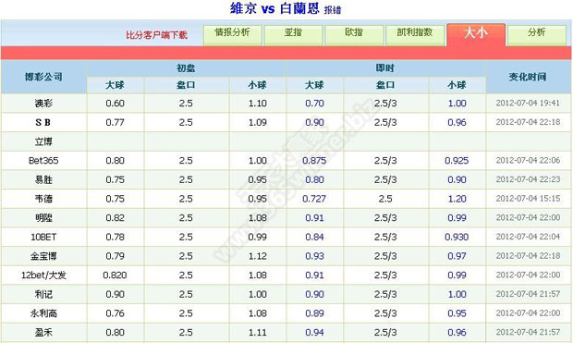Click 利记 initial 大球 odds 0.90

click(x=115, y=294)
